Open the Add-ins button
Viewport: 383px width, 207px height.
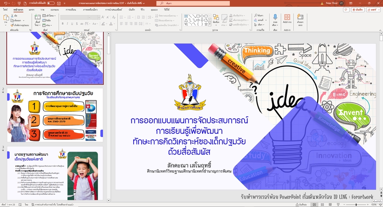point(287,19)
